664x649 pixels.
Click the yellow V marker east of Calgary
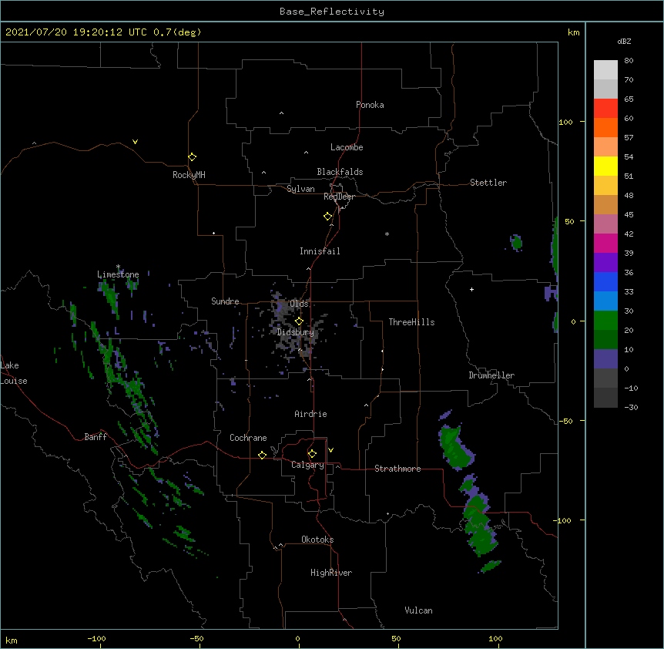pos(330,450)
